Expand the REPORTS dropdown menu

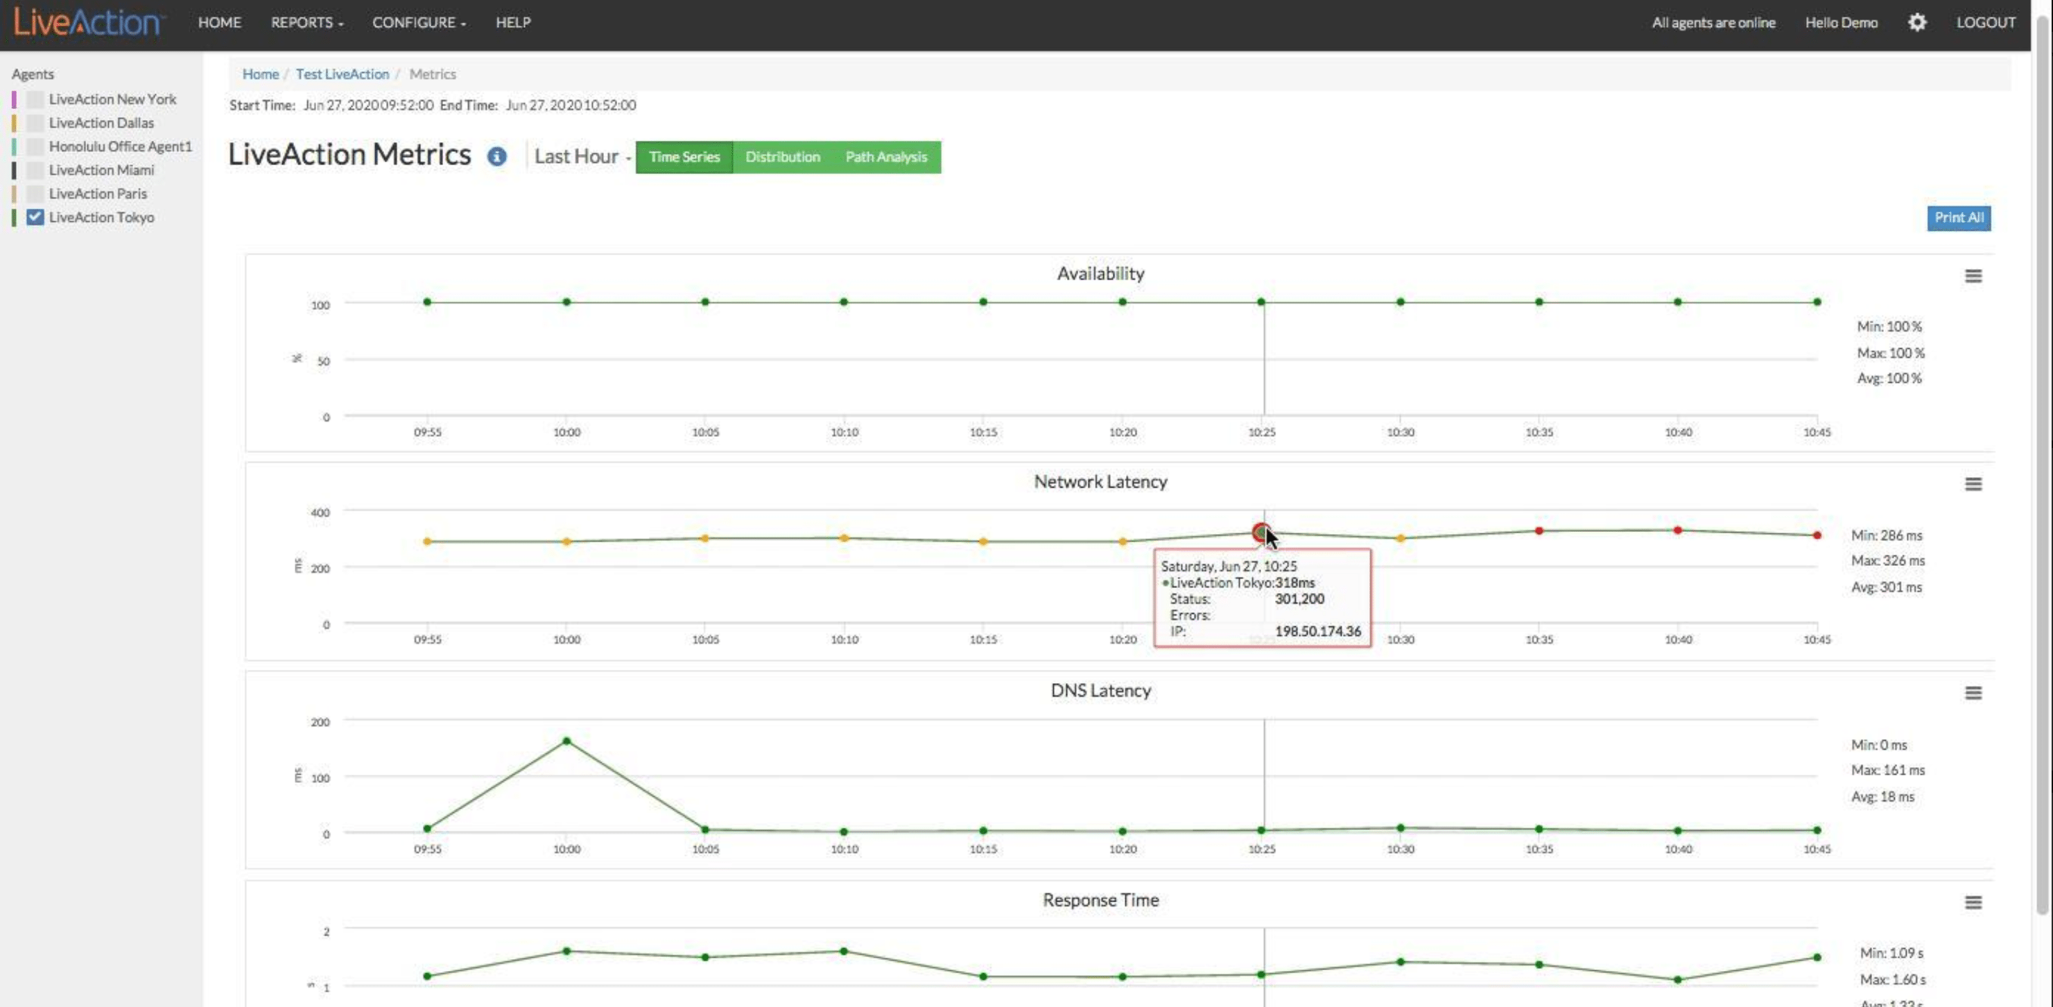pos(307,22)
